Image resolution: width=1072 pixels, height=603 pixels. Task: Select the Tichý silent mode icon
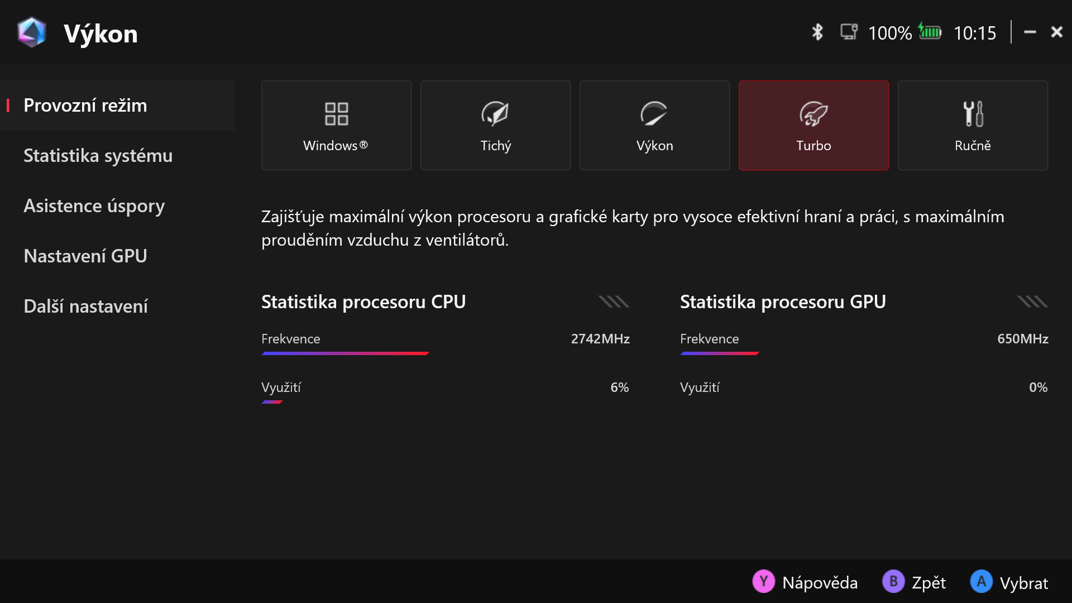[x=495, y=114]
